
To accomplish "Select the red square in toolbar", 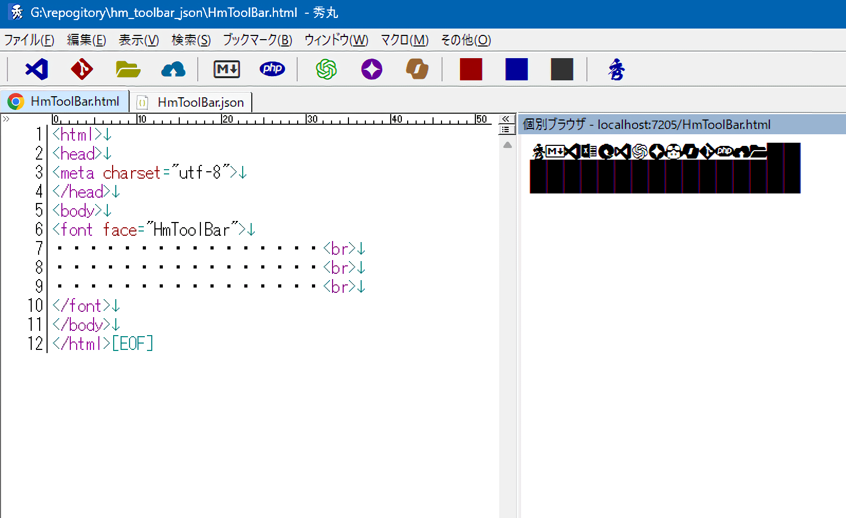I will coord(471,69).
